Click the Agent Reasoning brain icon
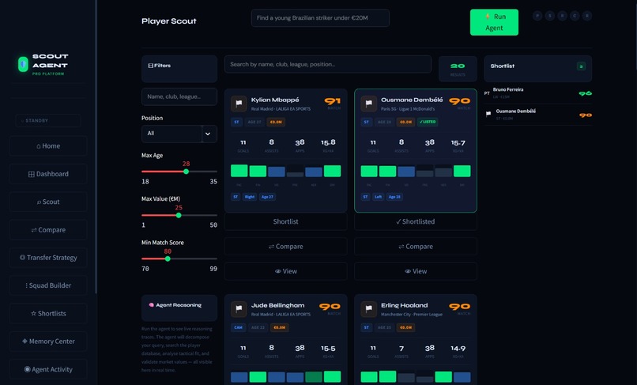Viewport: 637px width, 385px height. coord(152,305)
